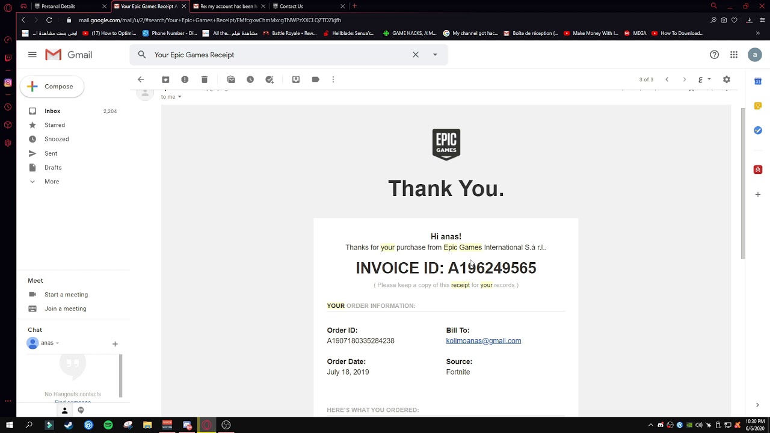Click Start a meeting

click(66, 295)
